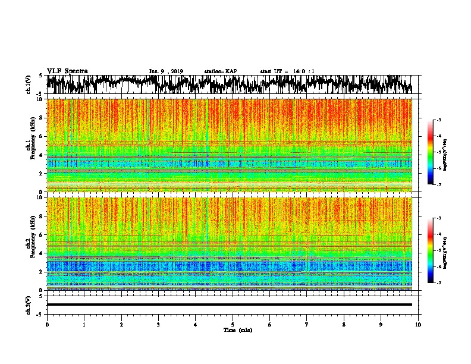Click inside the ch.1 spectrogram panel
The height and width of the screenshot is (364, 471).
(230, 145)
